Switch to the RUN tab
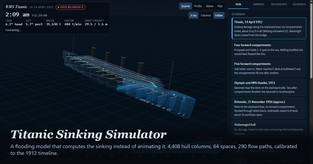This screenshot has height=164, width=313. 238,4
